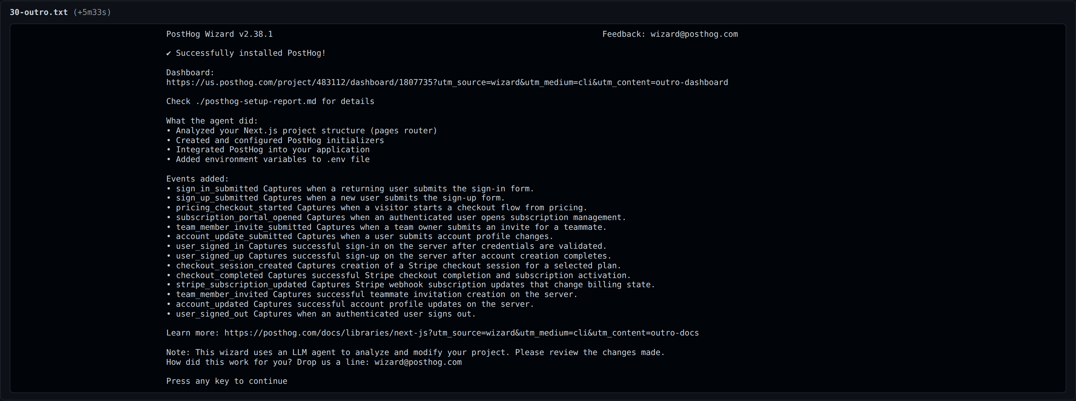Click the 30-outro.txt file title
1076x401 pixels.
click(x=39, y=12)
